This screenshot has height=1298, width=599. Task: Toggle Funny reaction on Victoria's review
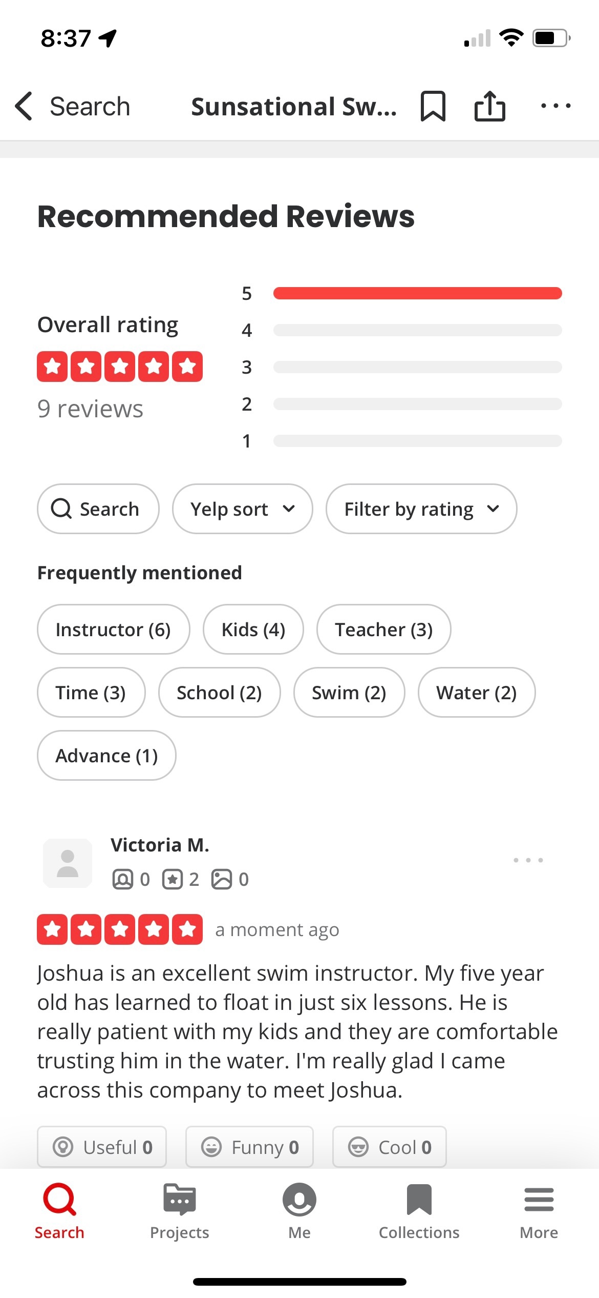pos(249,1147)
